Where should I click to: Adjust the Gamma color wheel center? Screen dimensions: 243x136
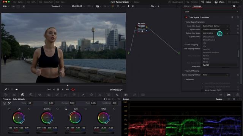[47, 118]
